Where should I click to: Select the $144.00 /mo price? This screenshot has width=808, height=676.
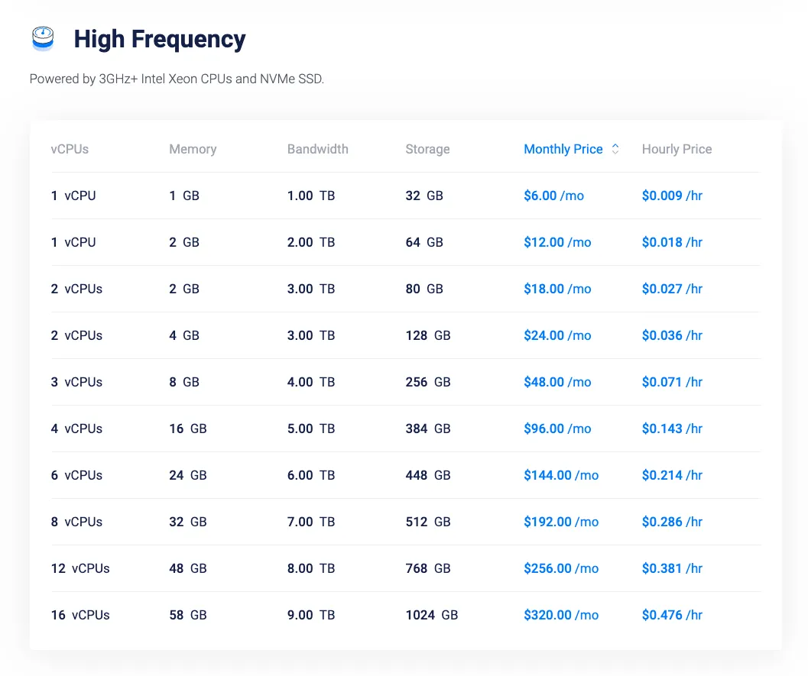click(561, 475)
